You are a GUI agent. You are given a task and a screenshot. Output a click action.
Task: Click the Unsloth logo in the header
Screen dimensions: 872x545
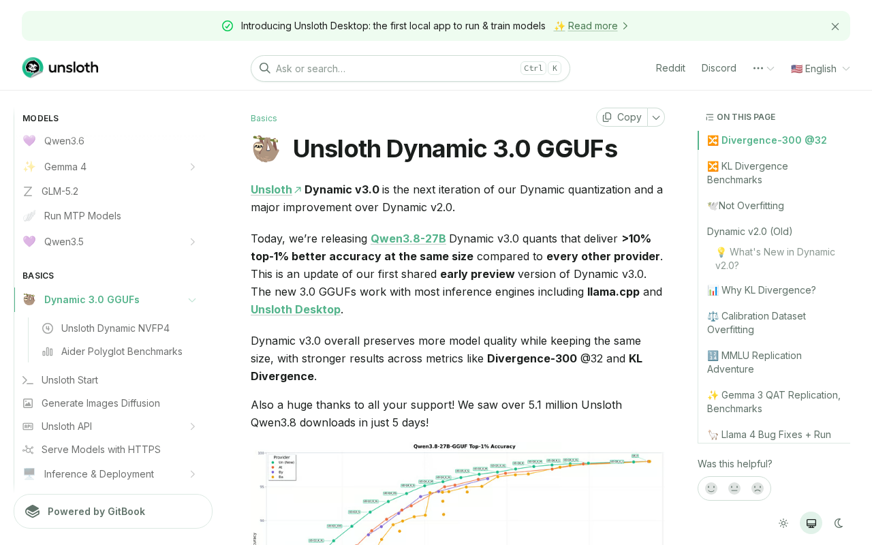click(x=60, y=67)
